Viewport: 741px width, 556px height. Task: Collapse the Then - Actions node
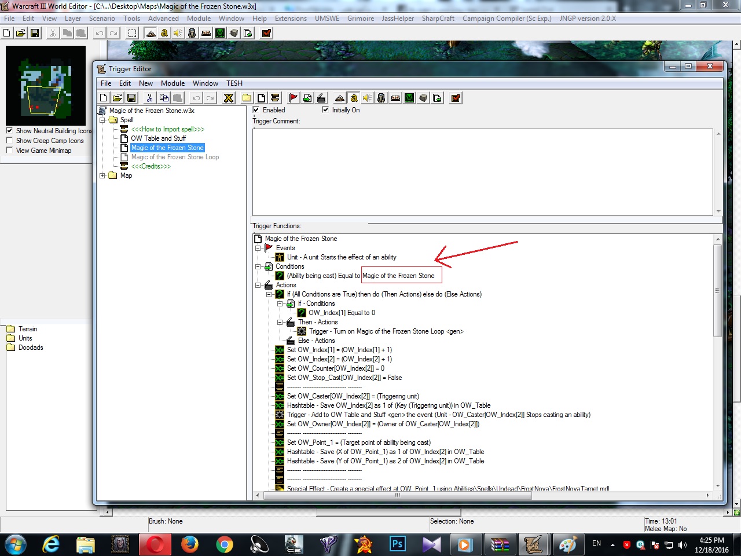pos(280,322)
